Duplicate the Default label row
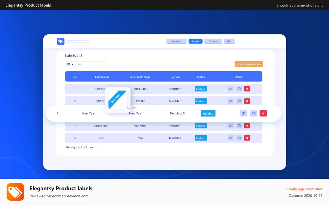The image size is (329, 205). tap(239, 126)
